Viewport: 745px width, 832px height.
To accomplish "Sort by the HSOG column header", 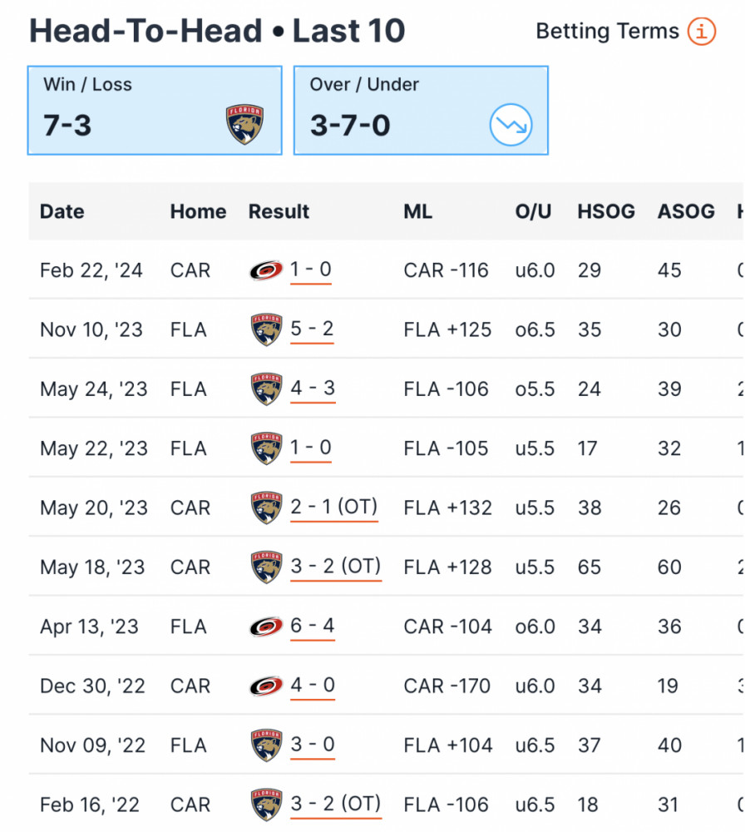I will [x=606, y=211].
